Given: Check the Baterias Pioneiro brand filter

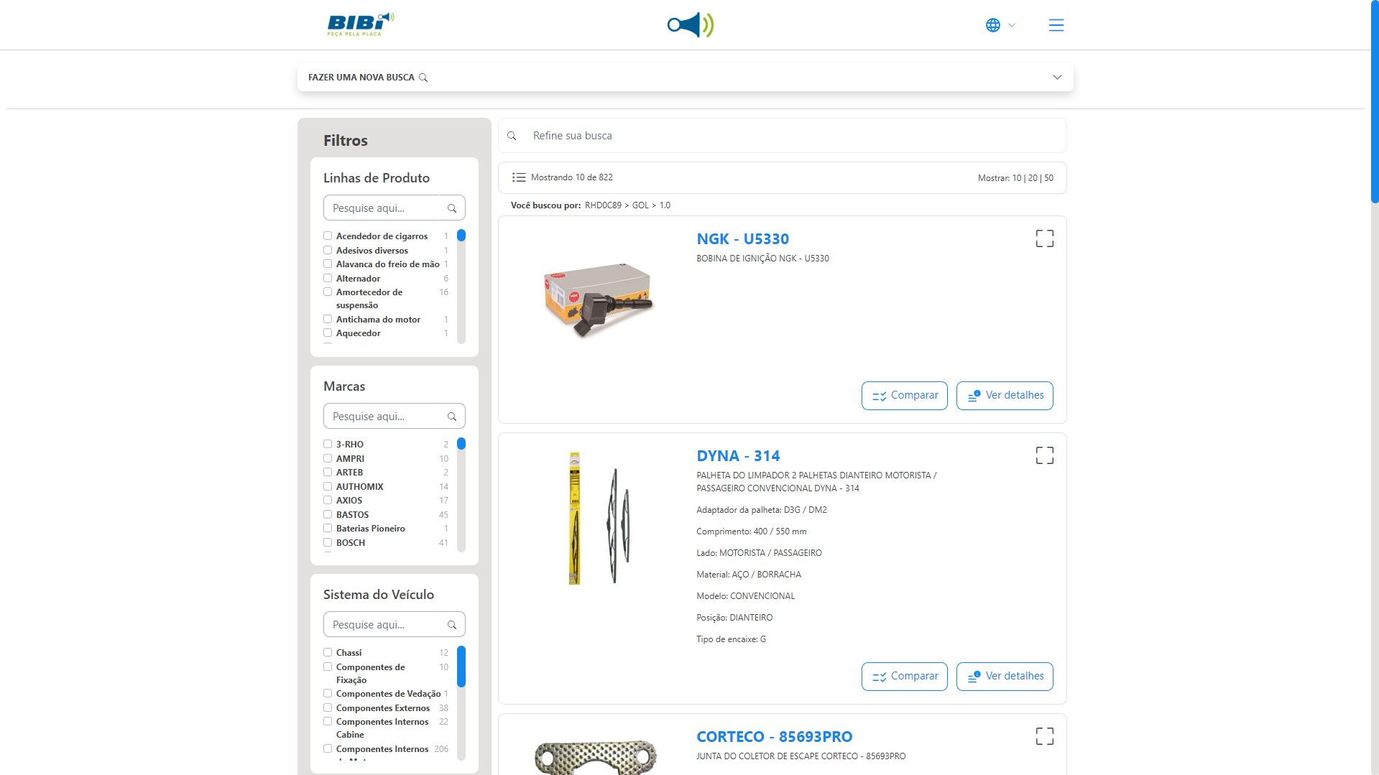Looking at the screenshot, I should (328, 528).
